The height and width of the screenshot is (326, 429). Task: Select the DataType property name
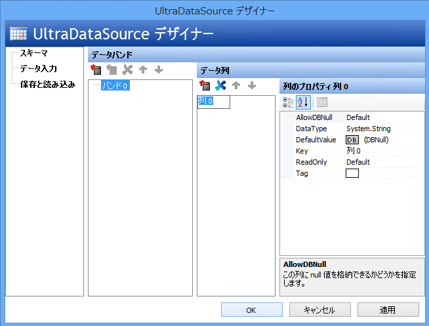click(312, 129)
